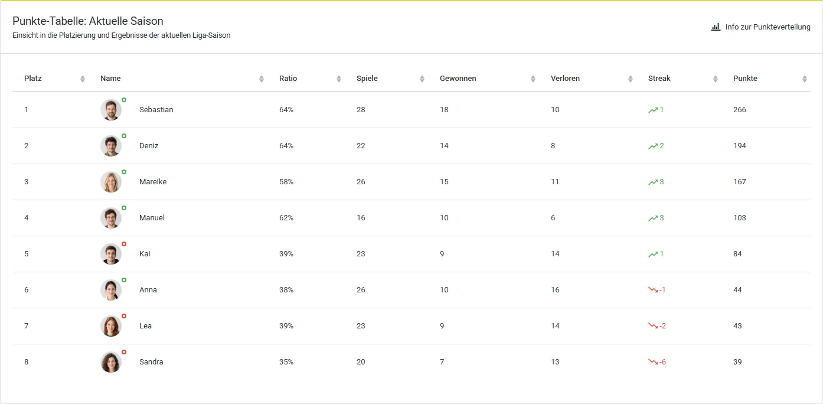Click Anna's avatar picture
This screenshot has width=823, height=404.
[x=111, y=290]
